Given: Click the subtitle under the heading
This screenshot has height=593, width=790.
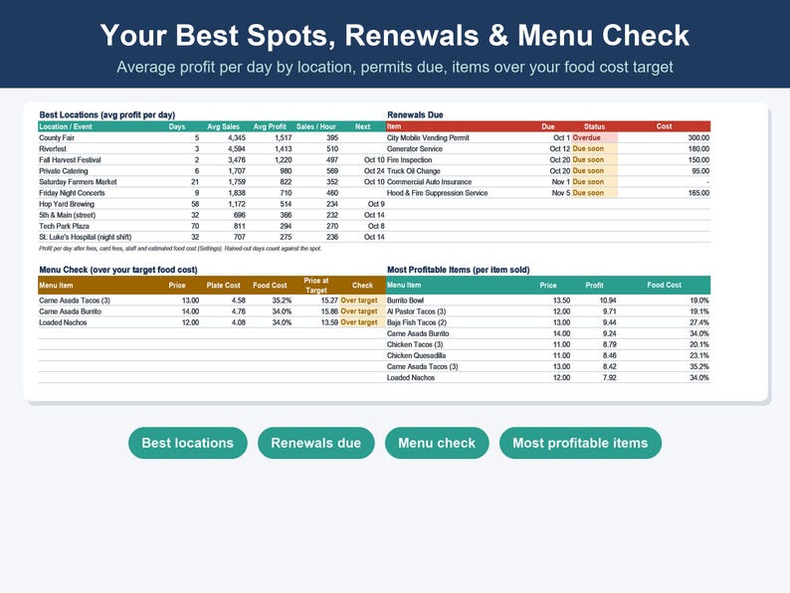Looking at the screenshot, I should click(394, 67).
